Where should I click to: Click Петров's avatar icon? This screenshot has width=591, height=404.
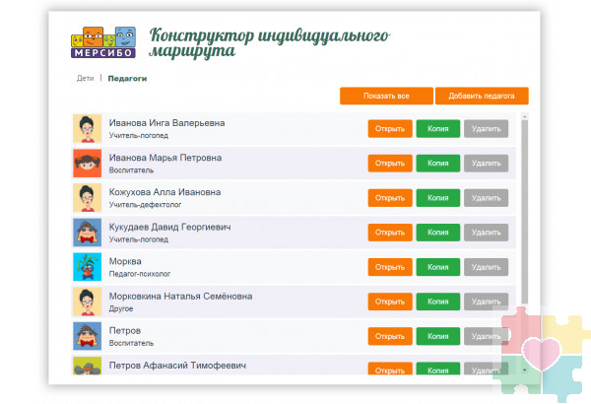(x=88, y=335)
